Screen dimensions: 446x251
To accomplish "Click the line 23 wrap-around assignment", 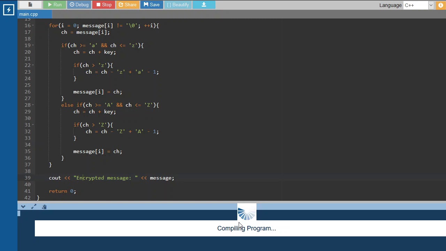I will [122, 72].
